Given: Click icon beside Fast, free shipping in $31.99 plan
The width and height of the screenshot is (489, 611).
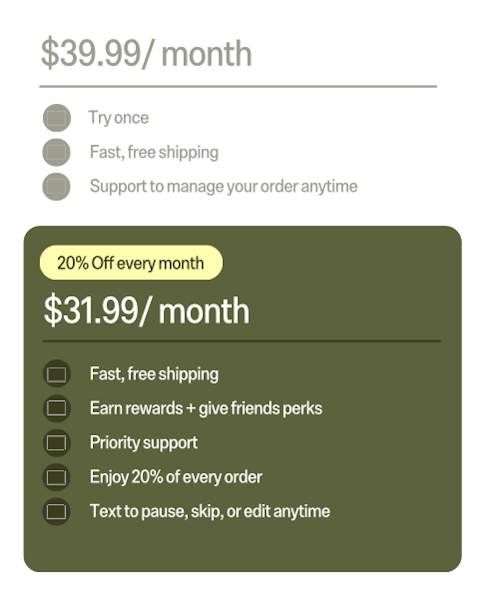Looking at the screenshot, I should (x=57, y=374).
